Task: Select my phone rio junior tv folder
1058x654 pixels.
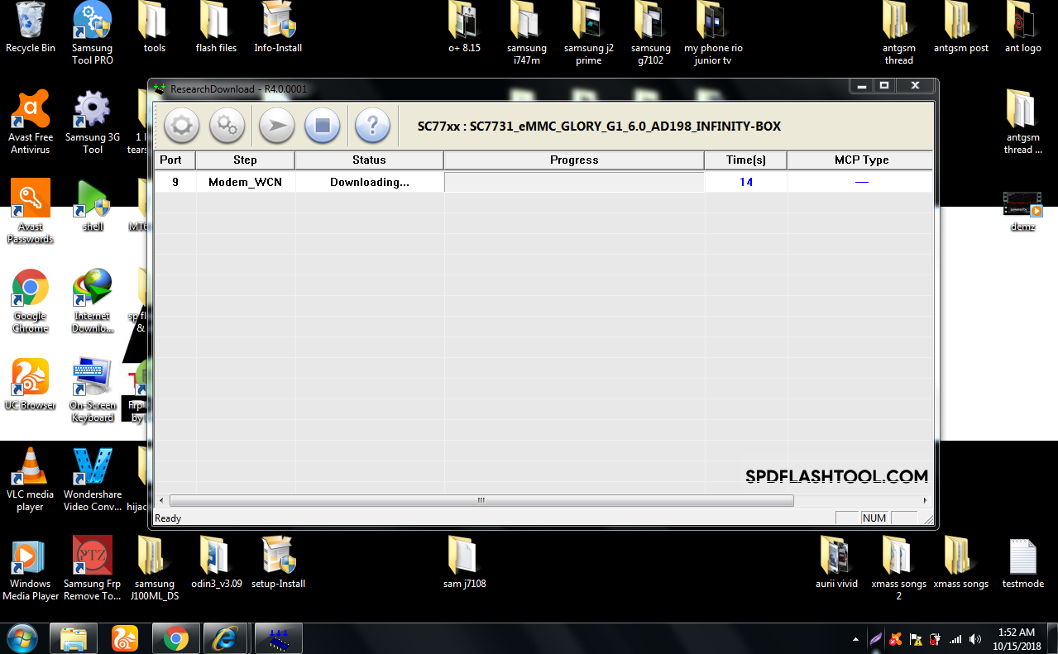Action: coord(713,34)
